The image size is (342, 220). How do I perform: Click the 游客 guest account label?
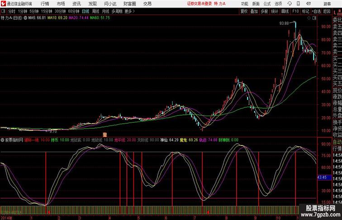coord(327,4)
